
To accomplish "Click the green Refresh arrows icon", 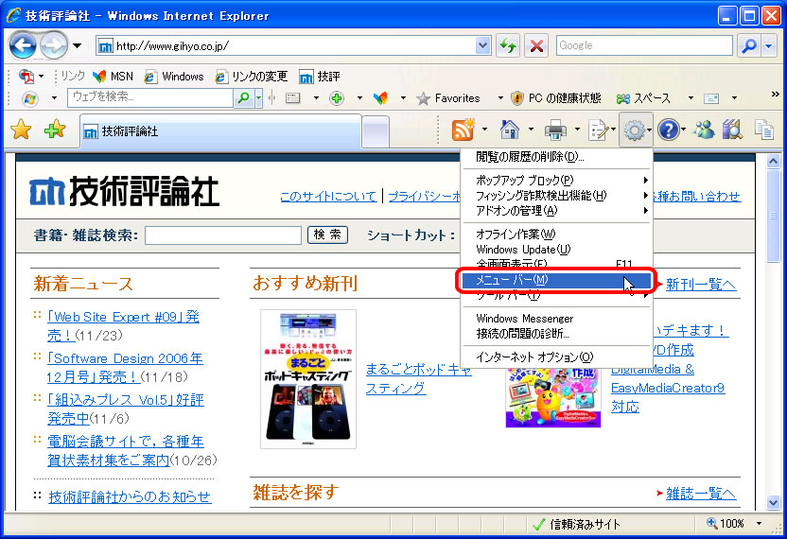I will click(x=508, y=46).
